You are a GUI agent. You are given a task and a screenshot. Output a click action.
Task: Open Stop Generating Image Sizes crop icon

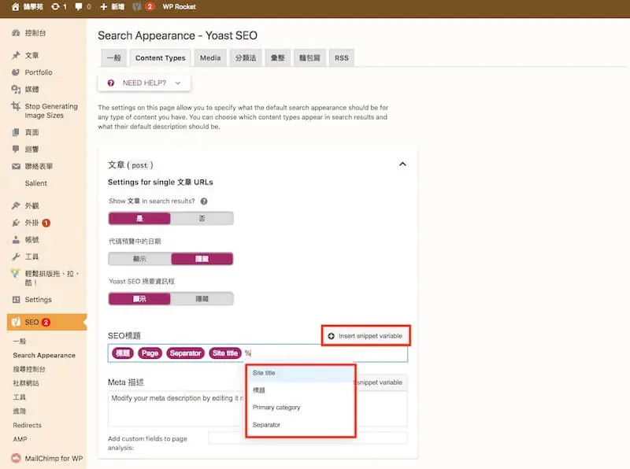(16, 106)
